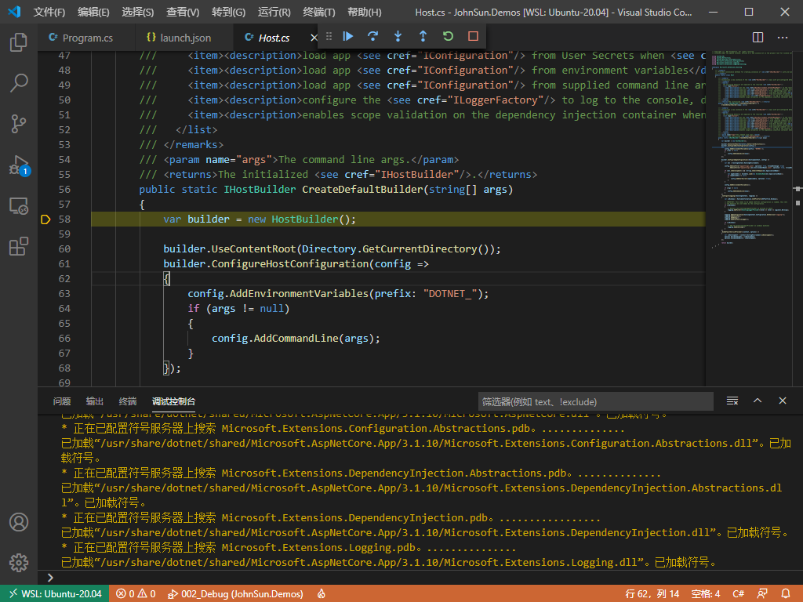Grab the debug toolbar drag handle
This screenshot has height=602, width=803.
[x=329, y=36]
